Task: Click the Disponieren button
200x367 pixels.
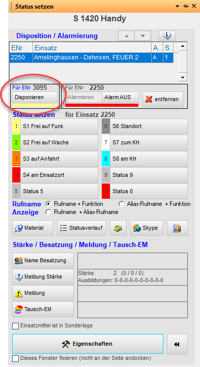Action: click(x=35, y=97)
